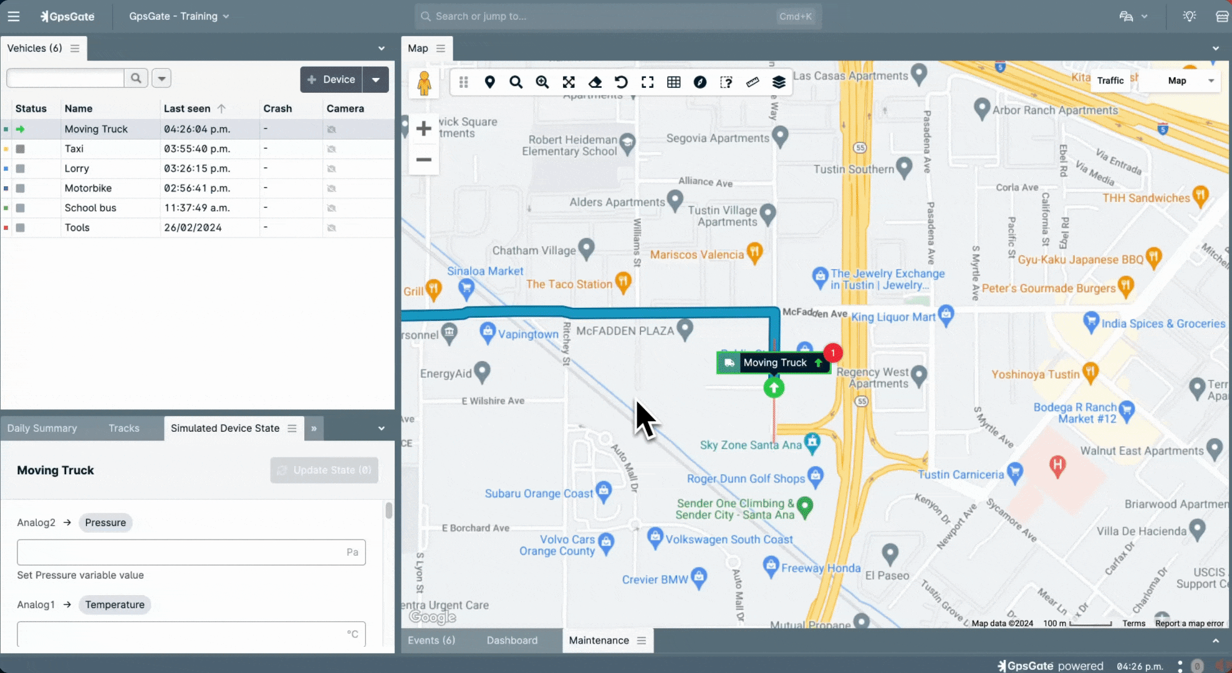Click the Street View pegman icon

[424, 83]
